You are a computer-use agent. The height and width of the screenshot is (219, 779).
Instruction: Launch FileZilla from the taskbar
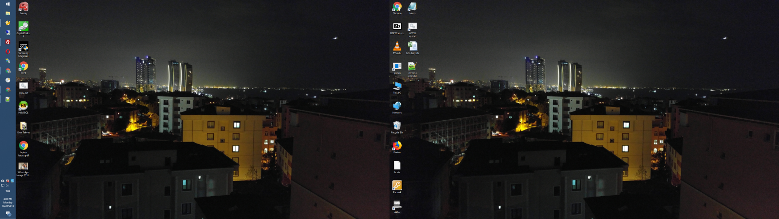[8, 42]
